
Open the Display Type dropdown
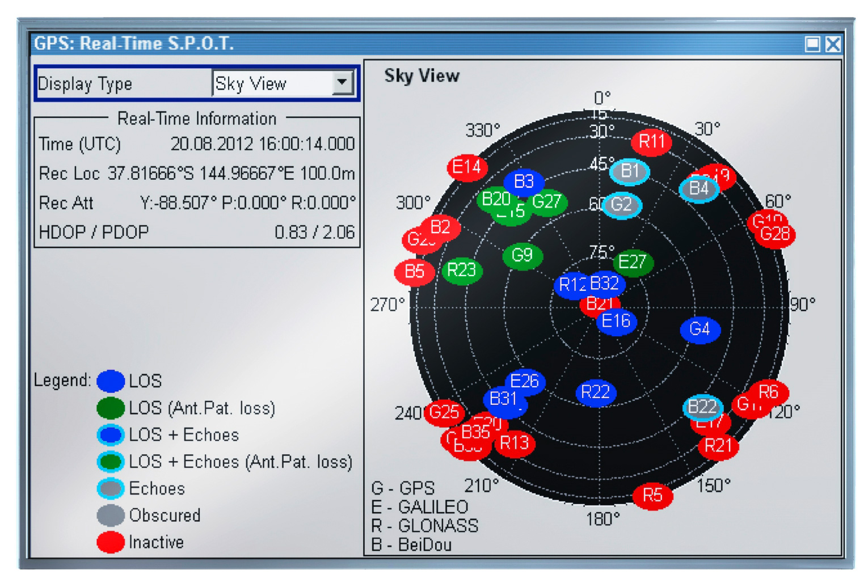point(343,83)
